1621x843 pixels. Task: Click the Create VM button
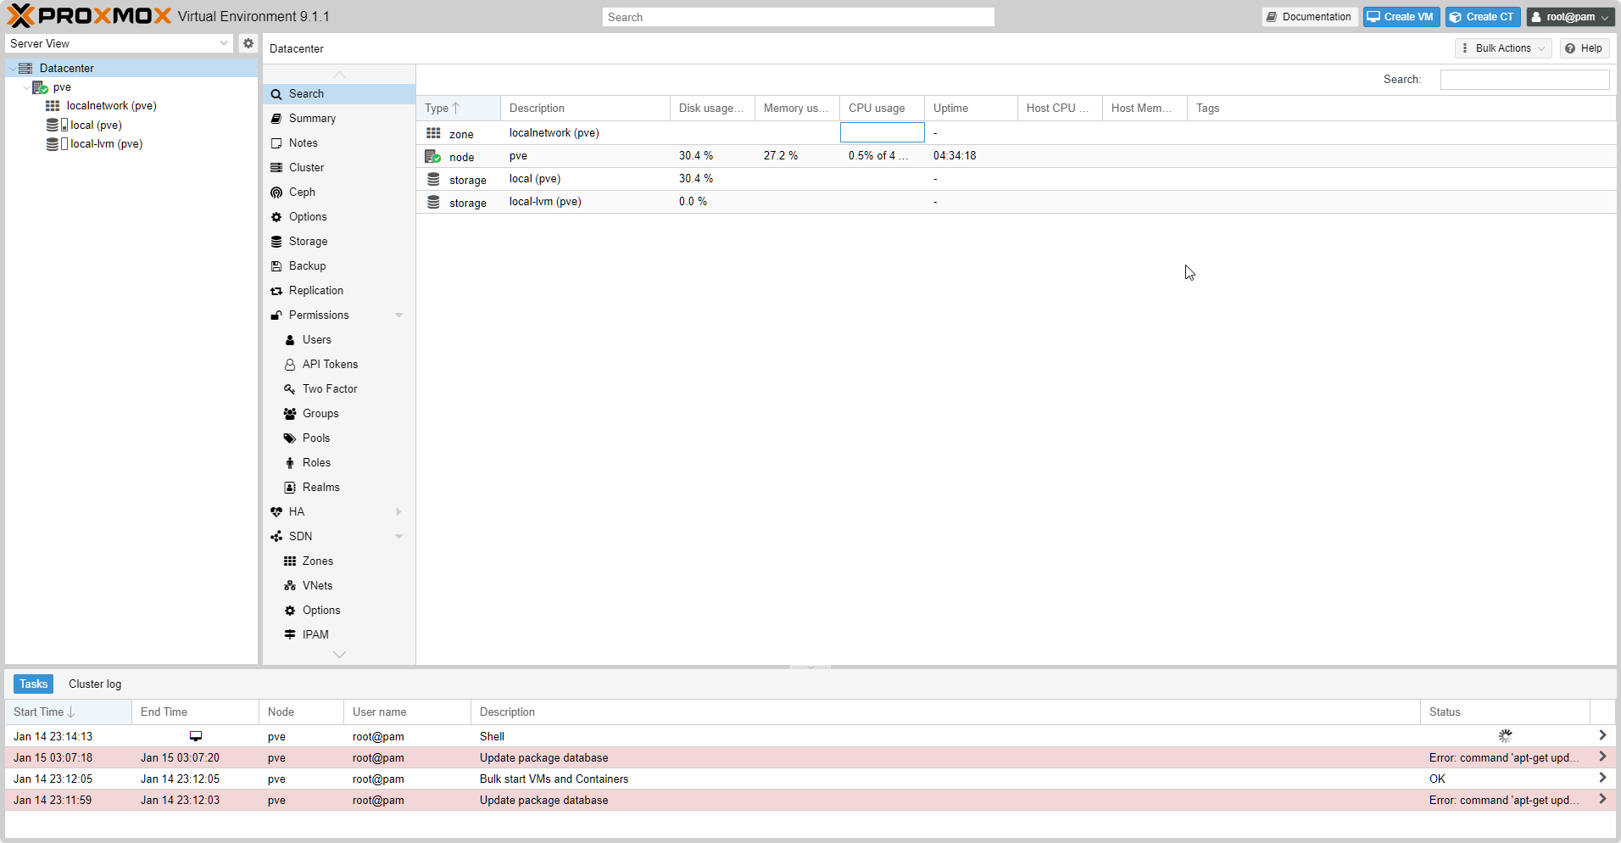point(1401,17)
